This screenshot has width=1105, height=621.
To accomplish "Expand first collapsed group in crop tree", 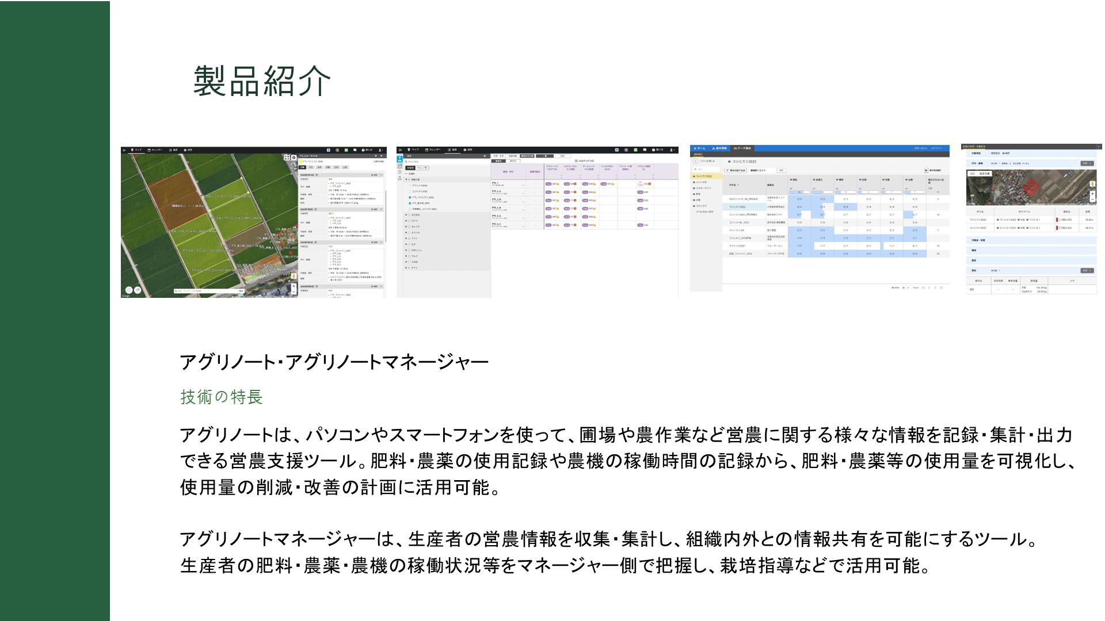I will [x=406, y=214].
